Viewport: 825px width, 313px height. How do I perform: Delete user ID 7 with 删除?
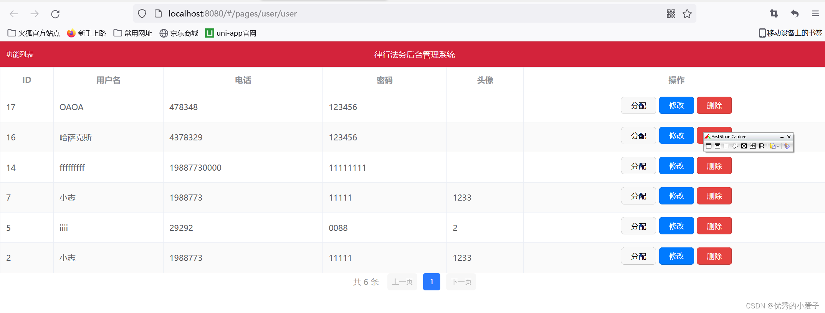[714, 196]
